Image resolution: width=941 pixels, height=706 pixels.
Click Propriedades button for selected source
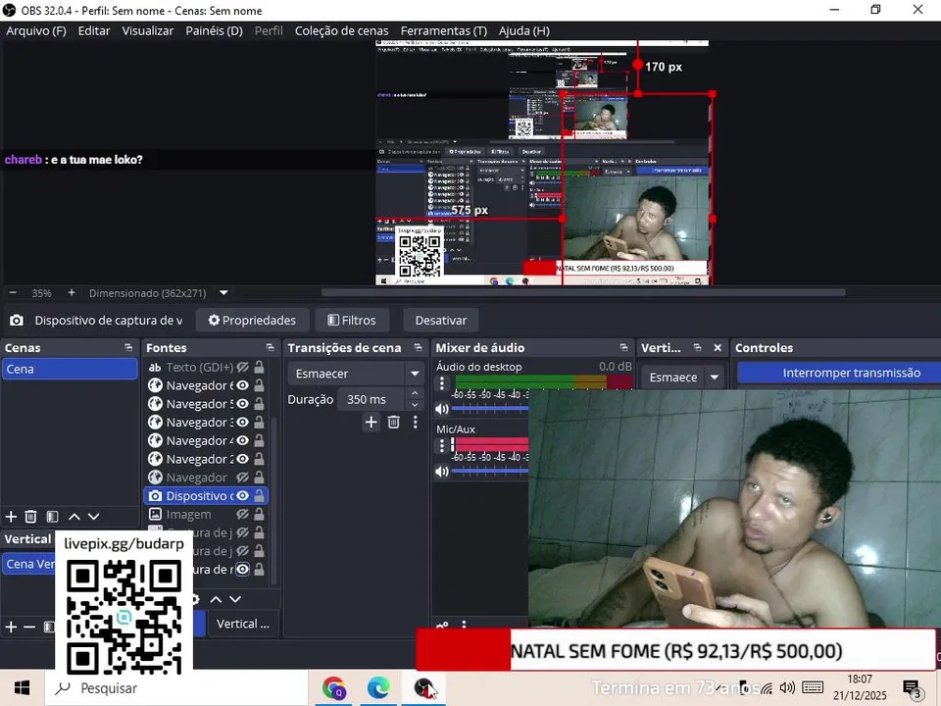coord(253,320)
